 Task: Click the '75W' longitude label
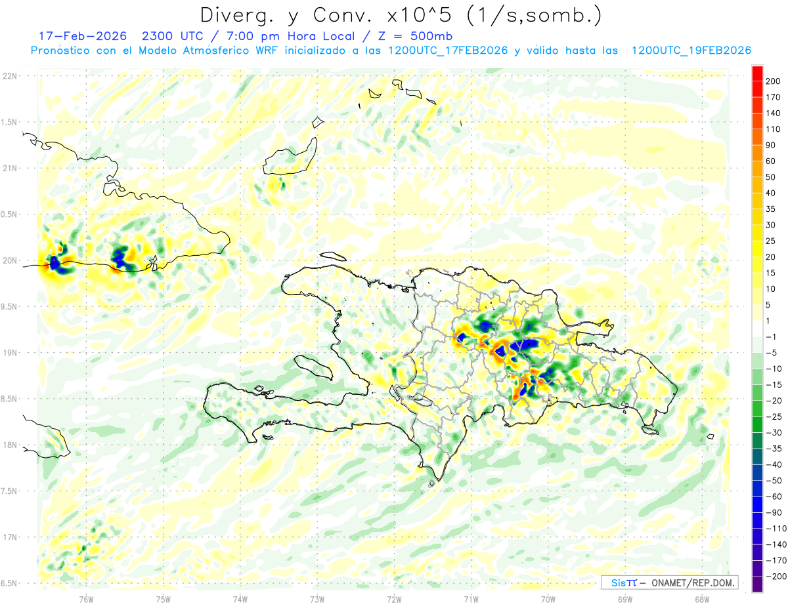coord(164,599)
